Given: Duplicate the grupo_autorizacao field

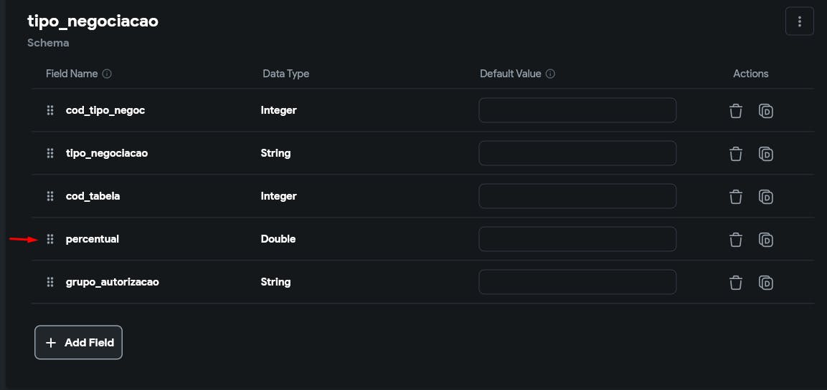Looking at the screenshot, I should [765, 283].
